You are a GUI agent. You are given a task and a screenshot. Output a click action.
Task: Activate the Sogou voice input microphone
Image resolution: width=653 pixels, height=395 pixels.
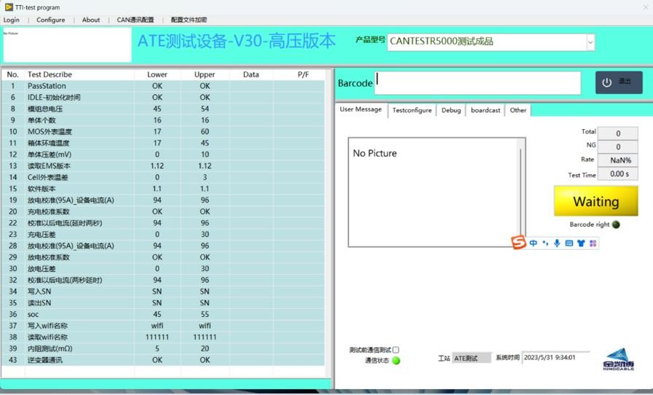(x=557, y=243)
